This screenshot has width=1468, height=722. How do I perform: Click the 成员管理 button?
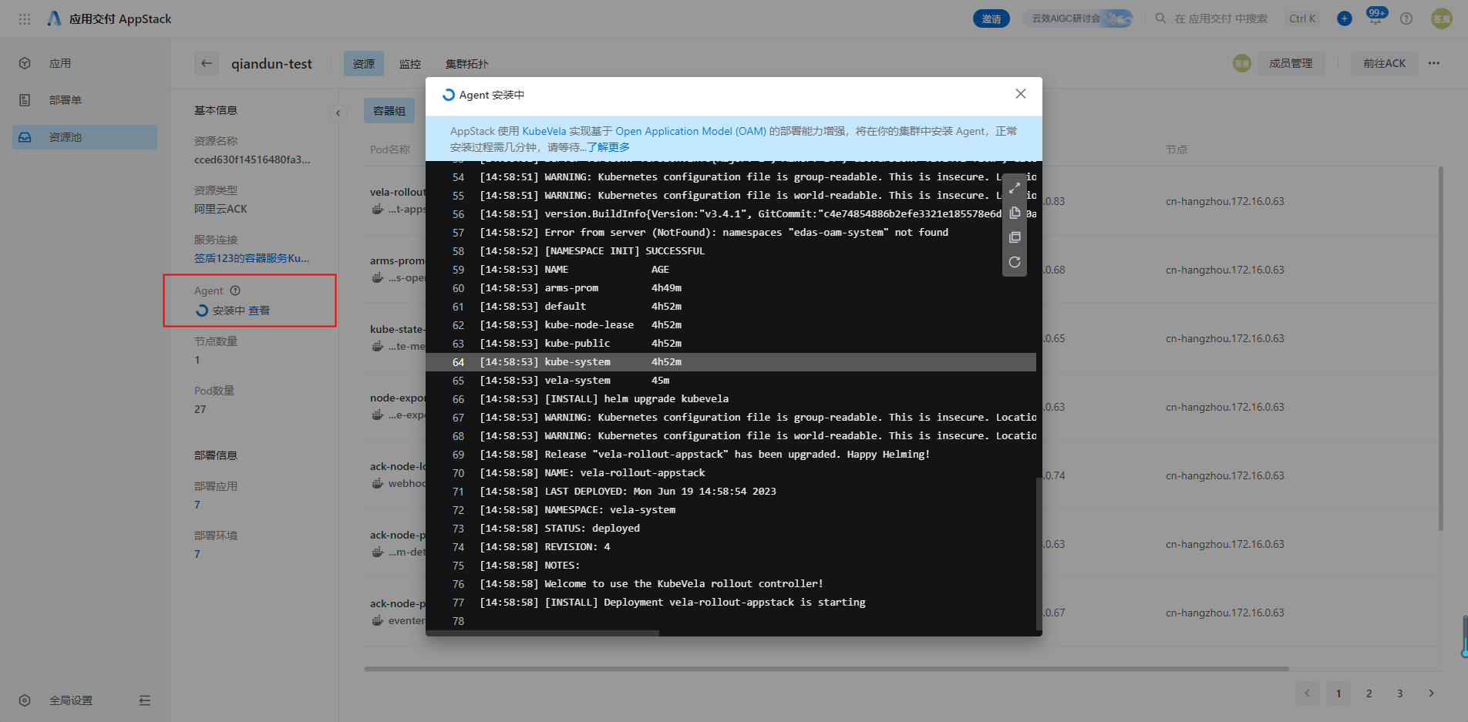coord(1291,63)
